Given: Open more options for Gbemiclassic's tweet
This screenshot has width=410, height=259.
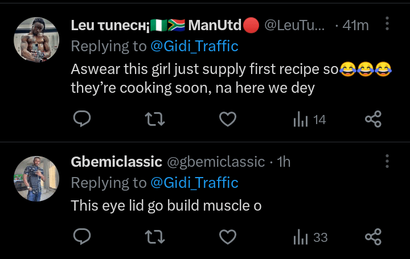Looking at the screenshot, I should pos(387,161).
